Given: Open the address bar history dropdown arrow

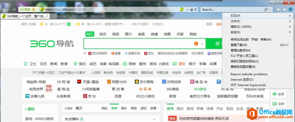Looking at the screenshot, I should (187, 9).
